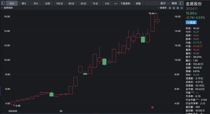
Task: Click the 总股本 4.07亿 row
Action: (x=194, y=82)
